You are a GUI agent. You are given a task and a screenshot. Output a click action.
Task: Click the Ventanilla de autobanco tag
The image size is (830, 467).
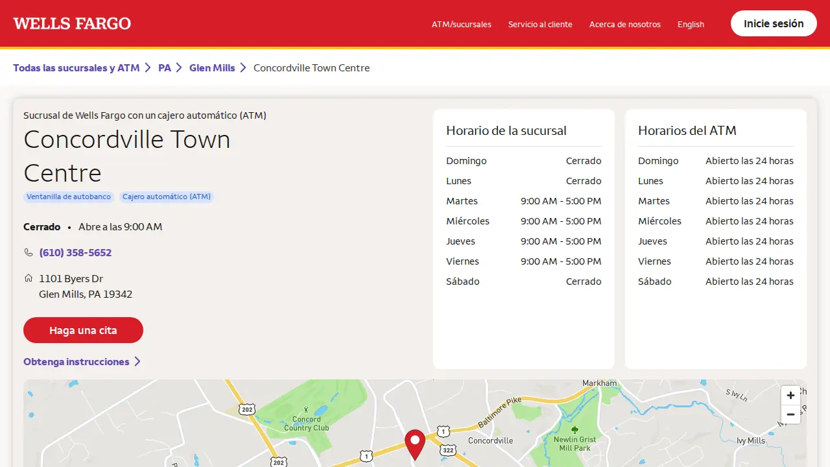tap(69, 197)
